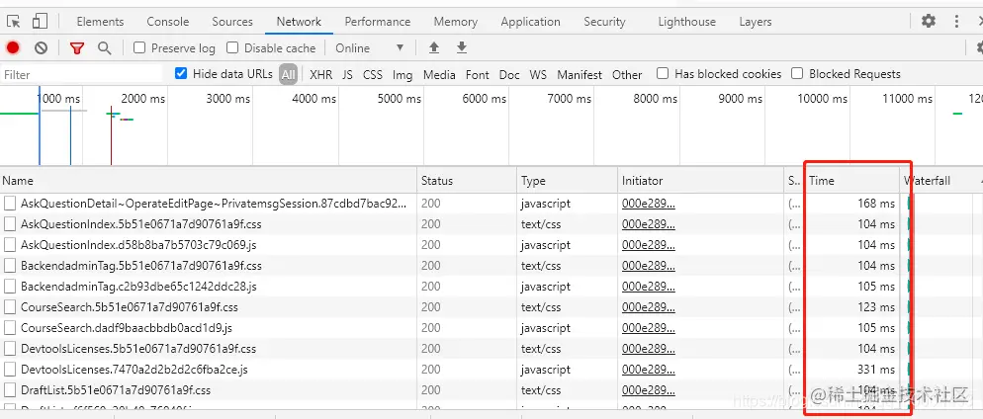Toggle the red filter funnel icon

pos(77,47)
